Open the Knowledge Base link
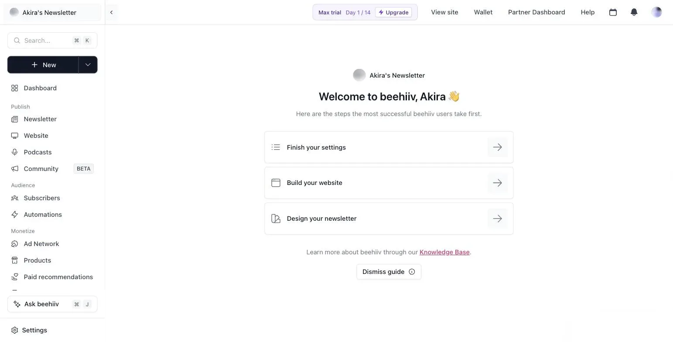 tap(444, 252)
